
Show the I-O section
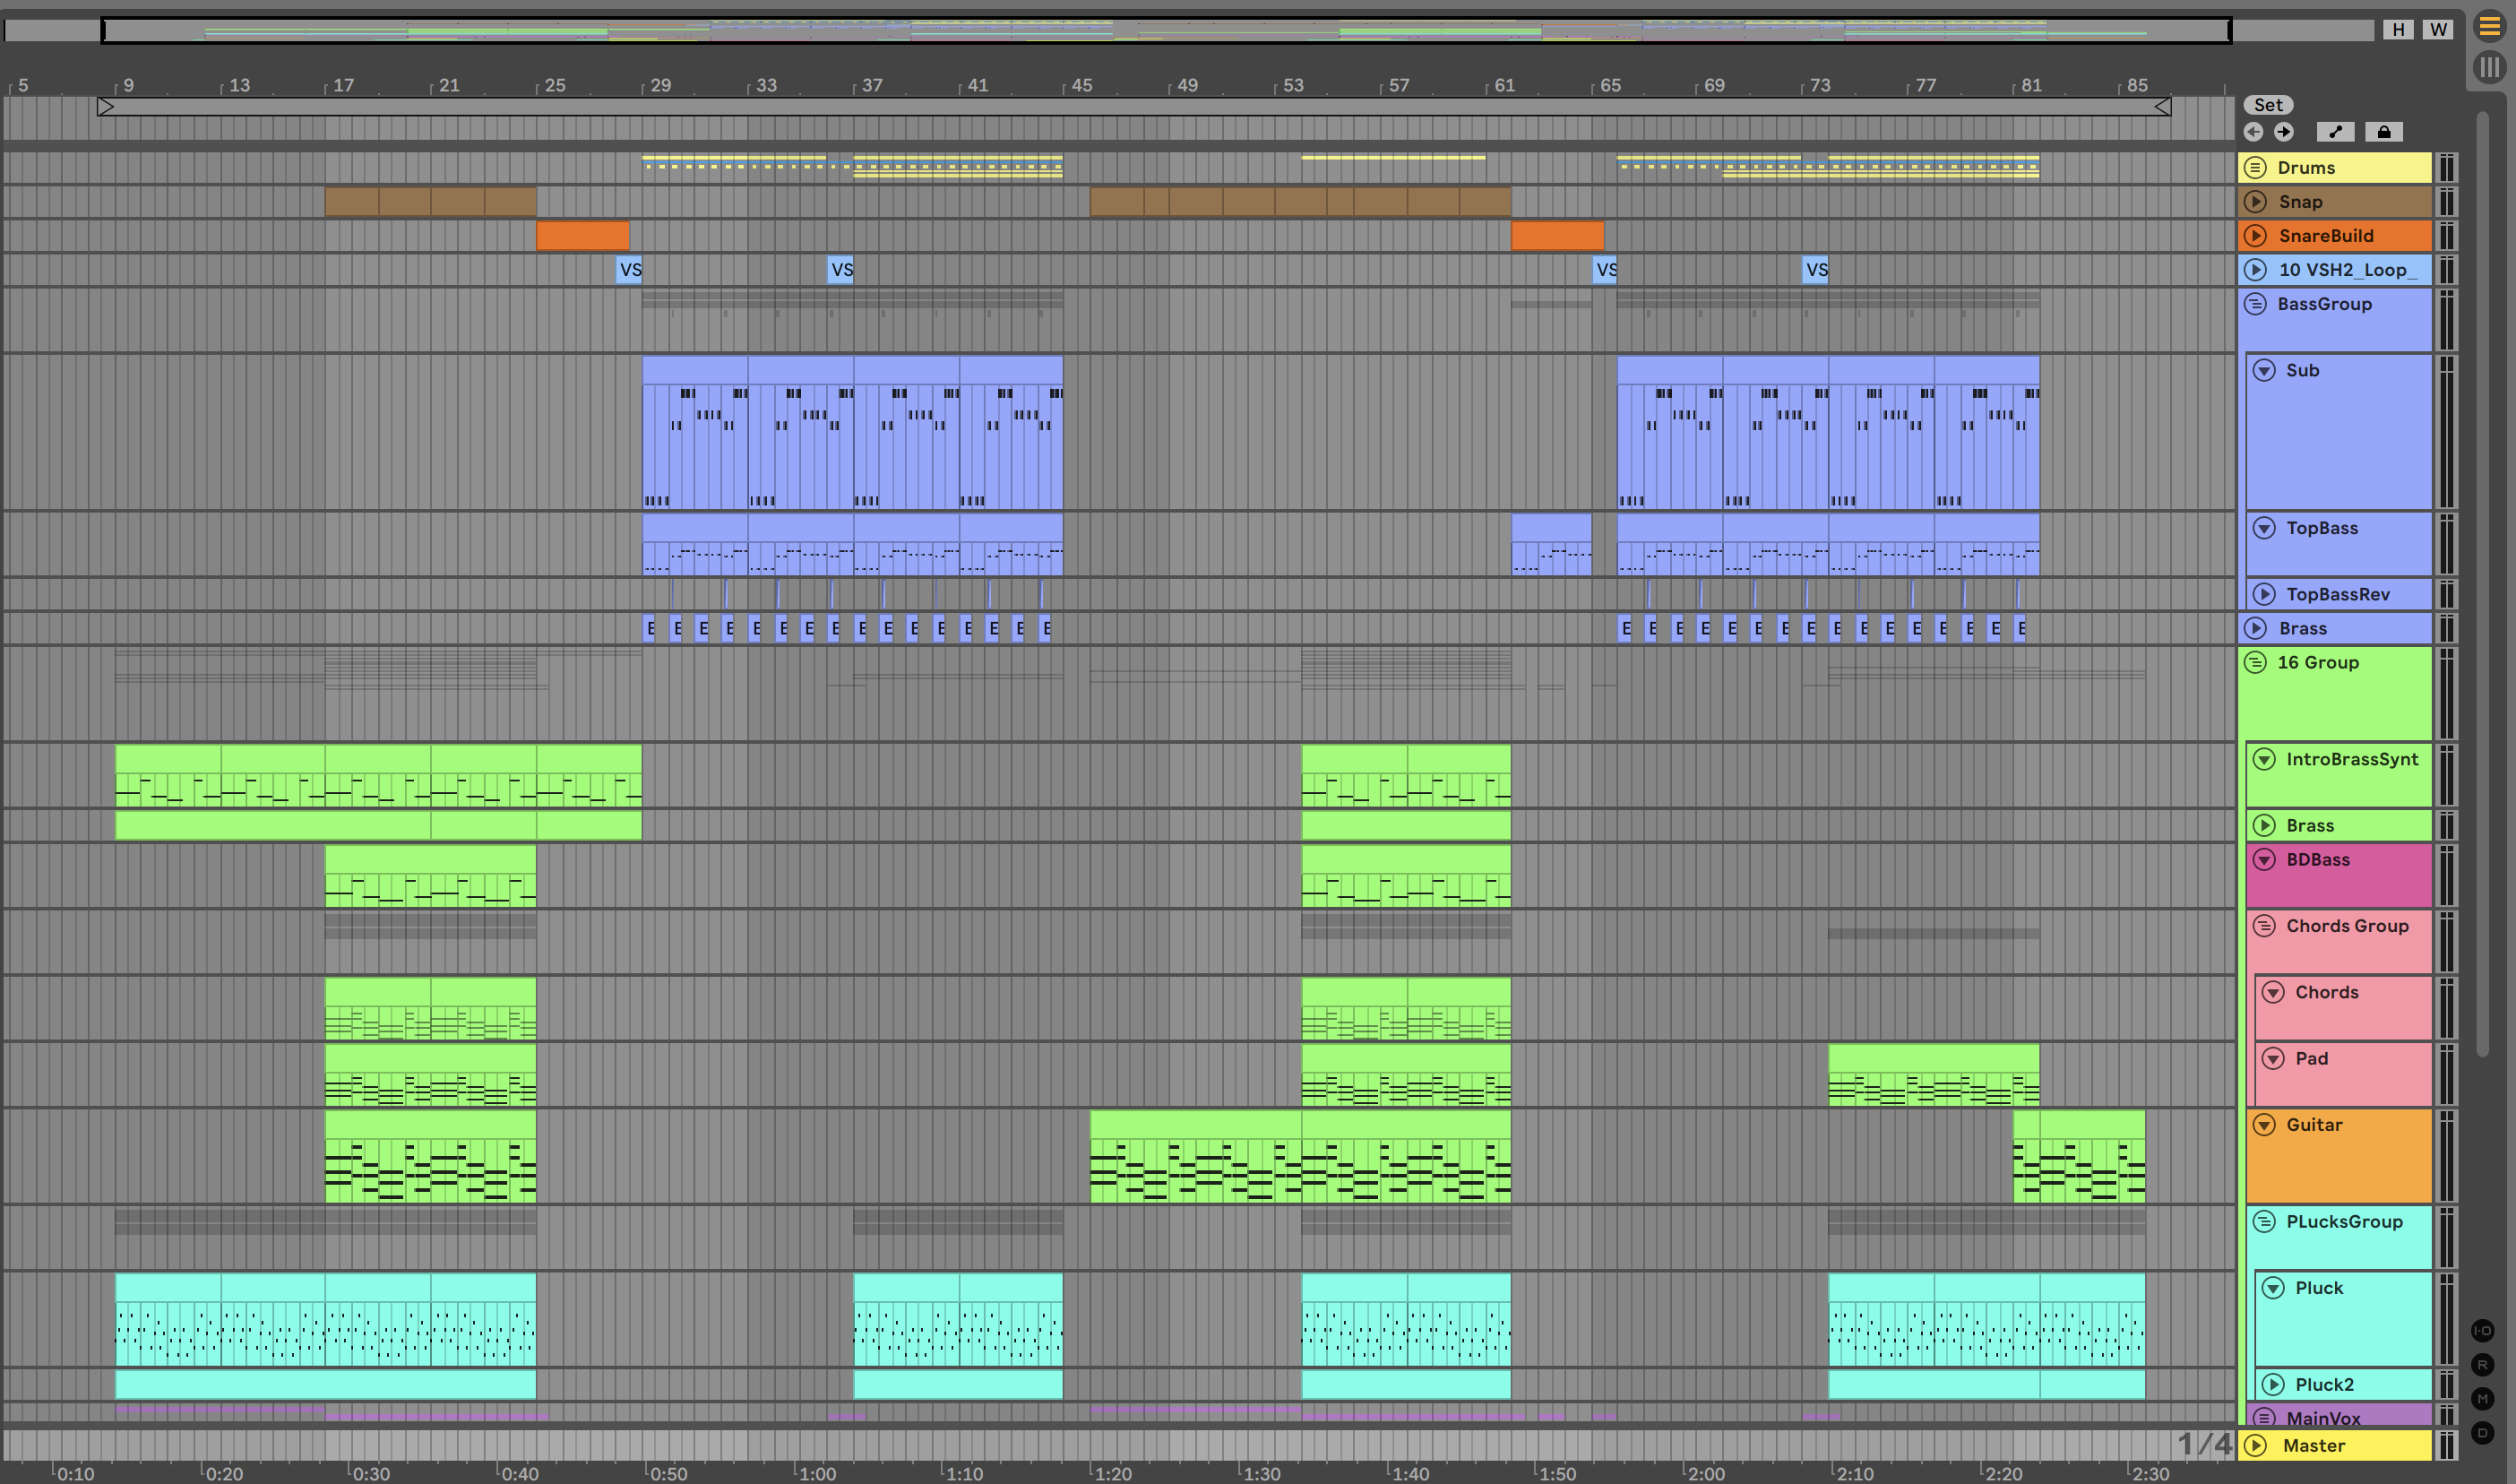pyautogui.click(x=2482, y=1331)
